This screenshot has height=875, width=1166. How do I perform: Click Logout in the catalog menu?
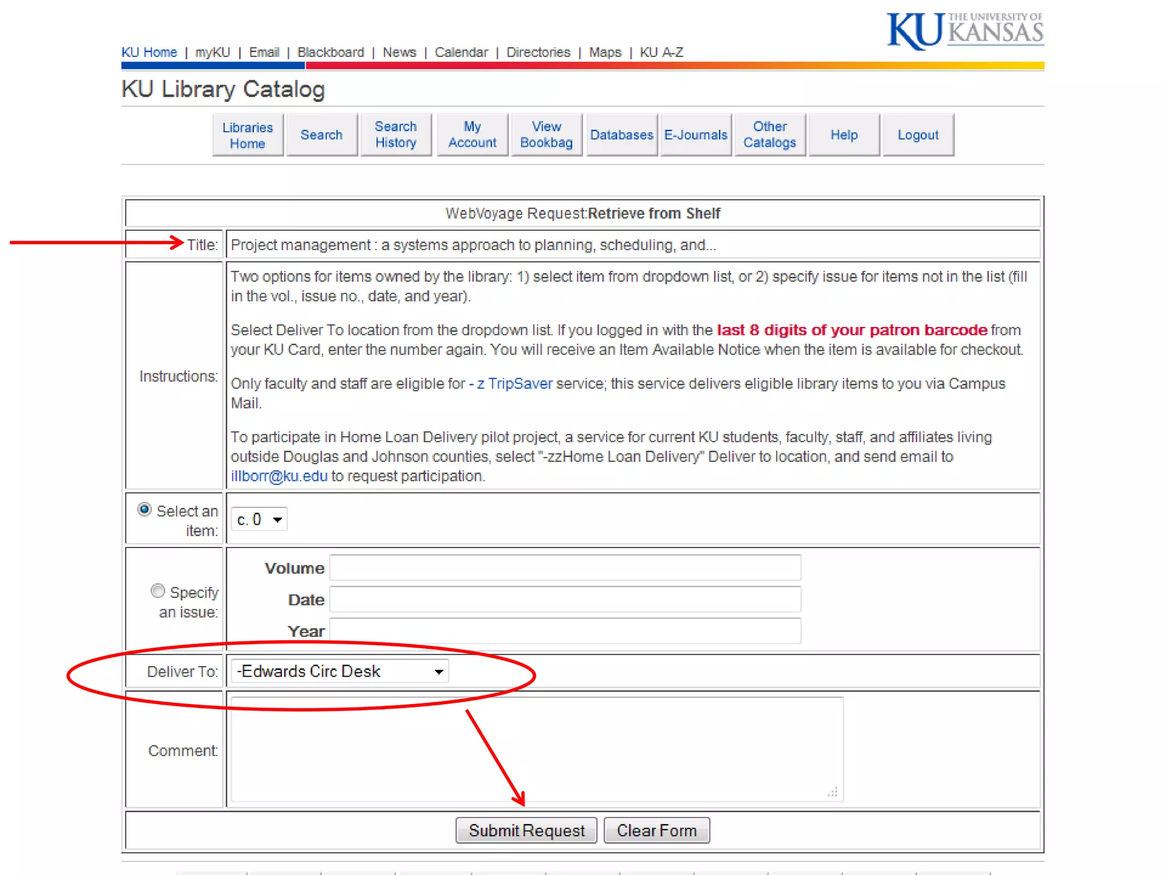pyautogui.click(x=918, y=135)
